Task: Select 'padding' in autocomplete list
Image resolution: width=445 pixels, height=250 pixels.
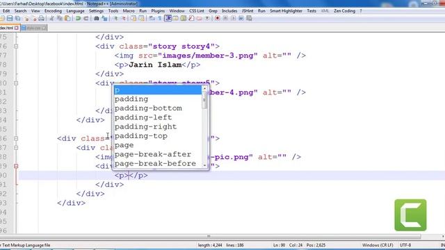Action: coord(158,99)
